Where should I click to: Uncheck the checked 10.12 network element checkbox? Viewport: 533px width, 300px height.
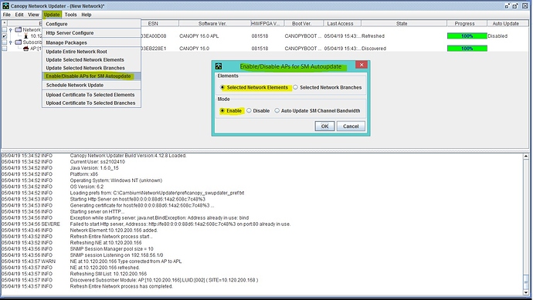[5, 36]
